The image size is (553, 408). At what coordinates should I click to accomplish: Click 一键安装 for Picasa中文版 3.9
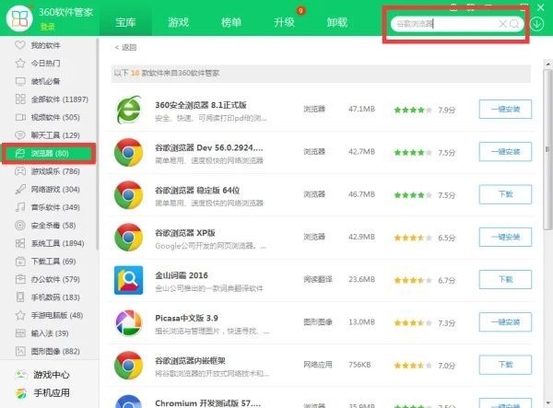coord(505,322)
